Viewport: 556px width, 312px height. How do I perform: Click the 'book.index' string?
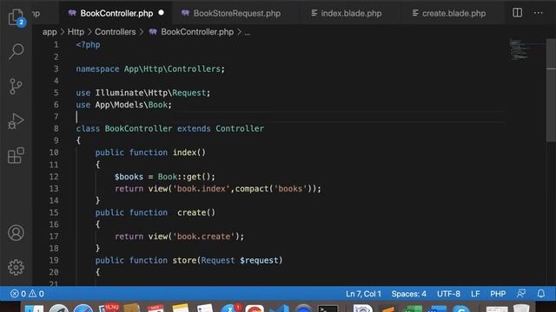point(201,189)
